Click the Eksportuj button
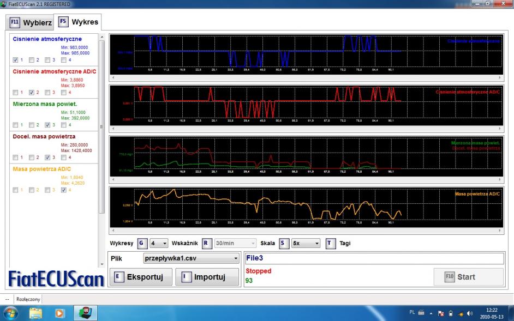Screen dimensions: 514x321 [141, 277]
